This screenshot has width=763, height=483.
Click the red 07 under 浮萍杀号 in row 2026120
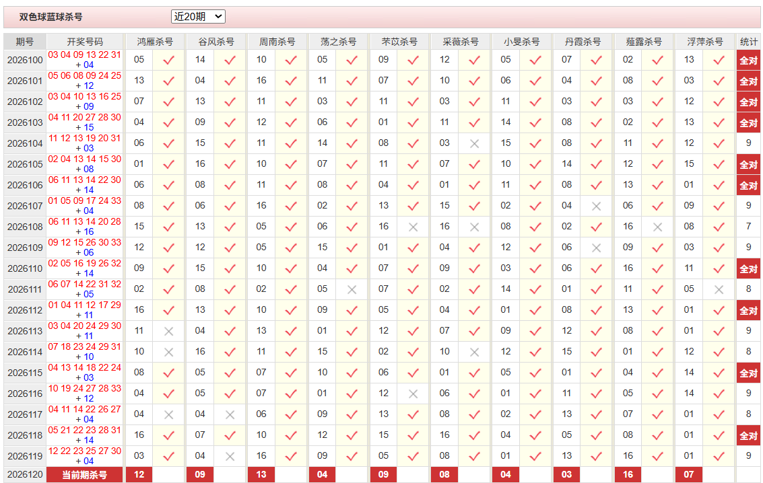(688, 475)
